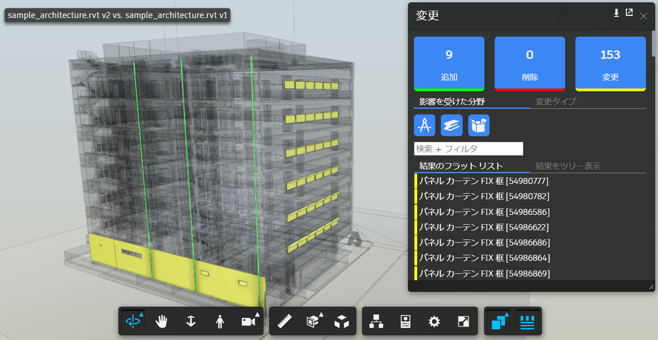Click the changes panel scrollbar

tap(654, 44)
